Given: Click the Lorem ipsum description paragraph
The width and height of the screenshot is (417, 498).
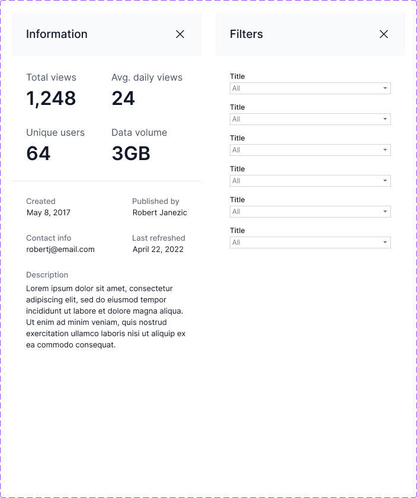Looking at the screenshot, I should 105,317.
